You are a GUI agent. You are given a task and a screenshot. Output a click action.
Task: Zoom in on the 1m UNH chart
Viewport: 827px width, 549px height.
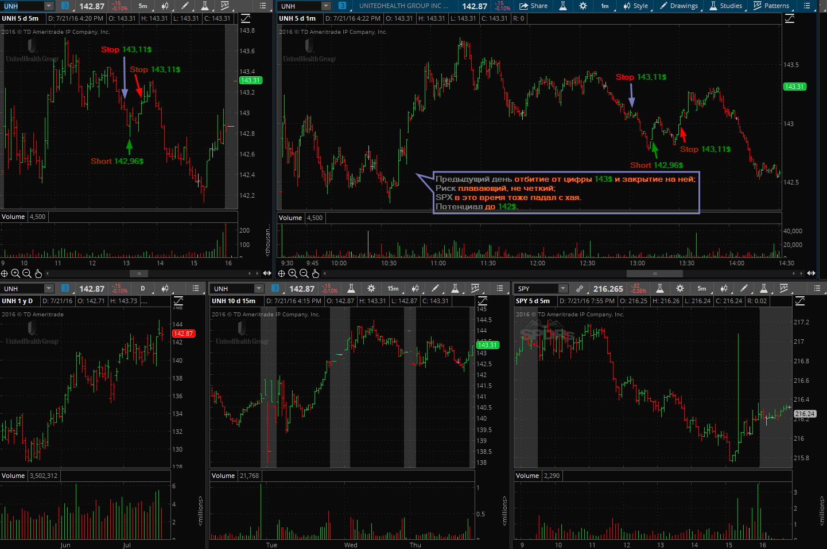(x=293, y=273)
